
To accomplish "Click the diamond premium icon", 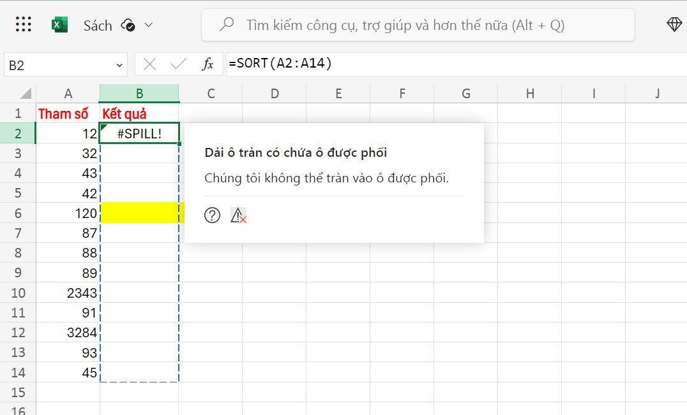I will pos(674,24).
